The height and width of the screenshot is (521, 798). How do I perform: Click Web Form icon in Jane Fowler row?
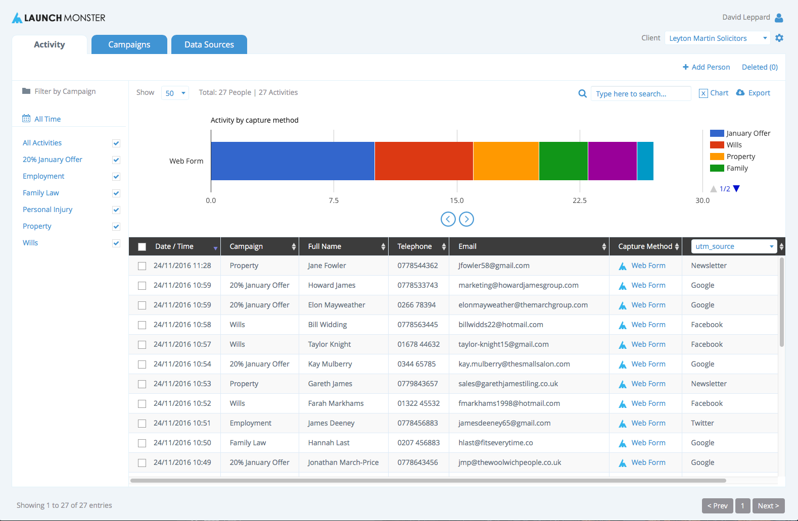tap(623, 266)
